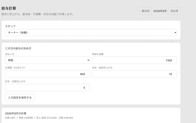The width and height of the screenshot is (196, 123).
Task: Open the スタッフ staff dropdown
Action: coord(91,33)
